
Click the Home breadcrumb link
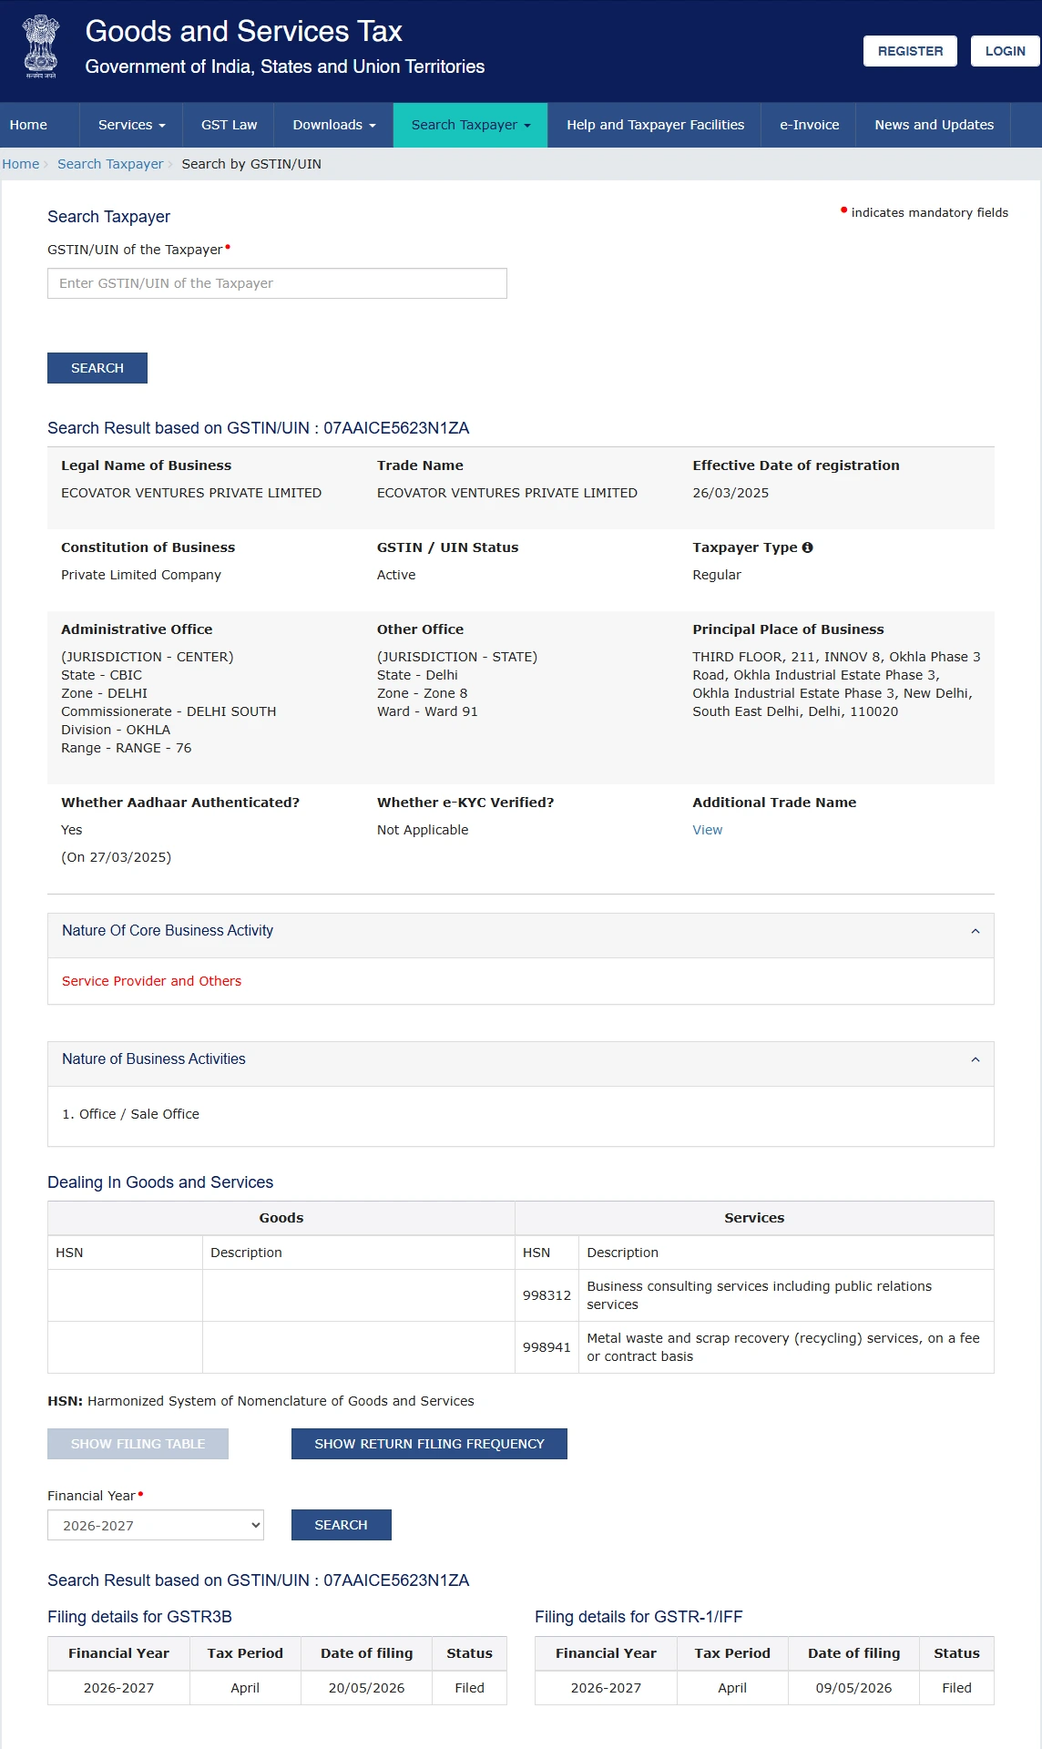(20, 164)
